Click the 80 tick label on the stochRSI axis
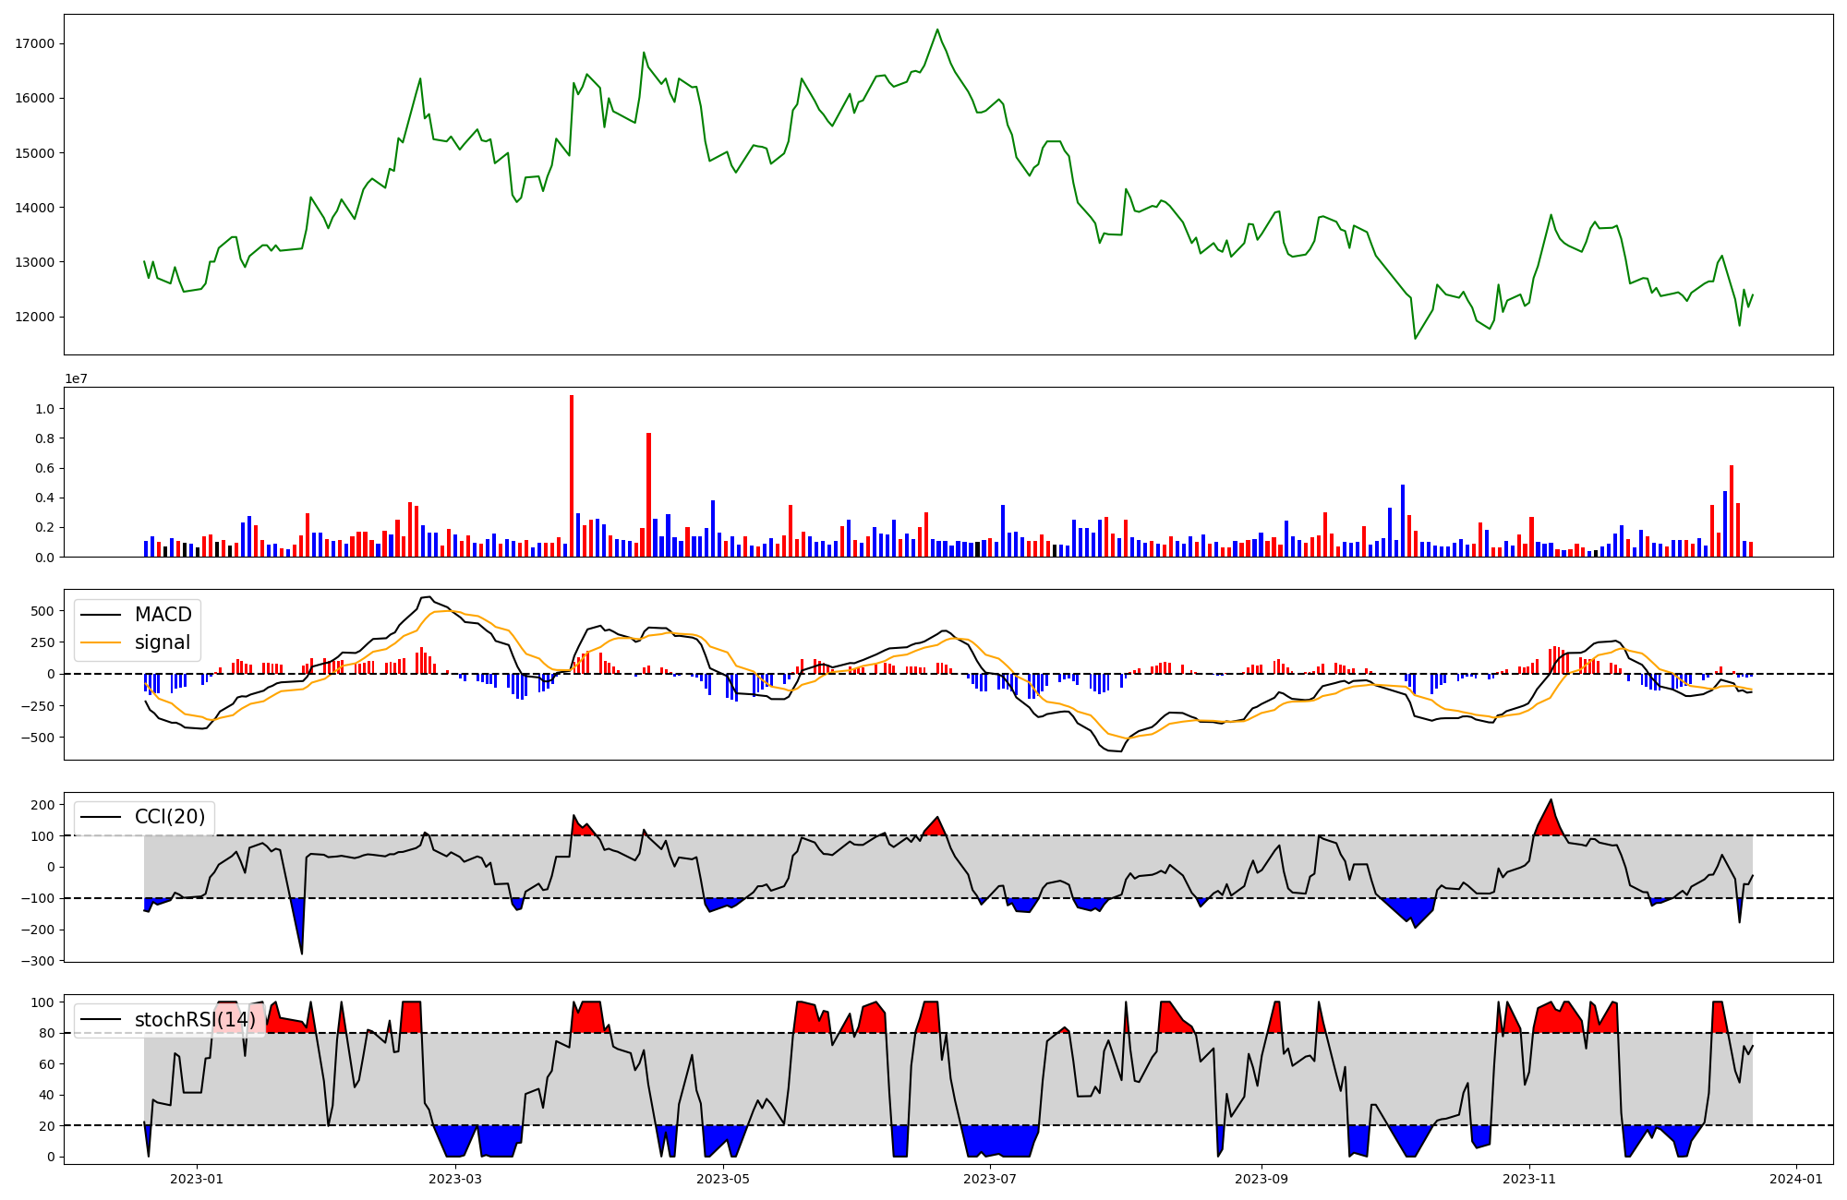The width and height of the screenshot is (1847, 1200). pos(47,1033)
